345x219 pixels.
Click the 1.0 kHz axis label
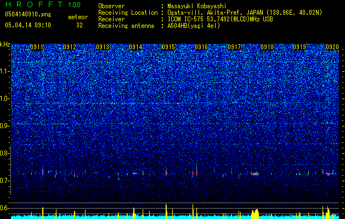pos(4,99)
